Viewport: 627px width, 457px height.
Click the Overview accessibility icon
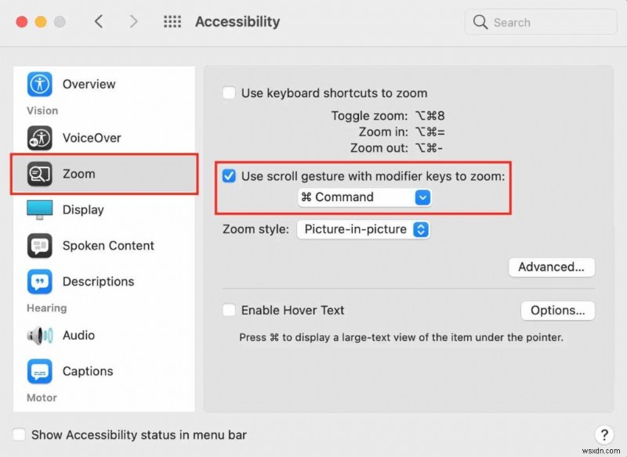pos(39,84)
